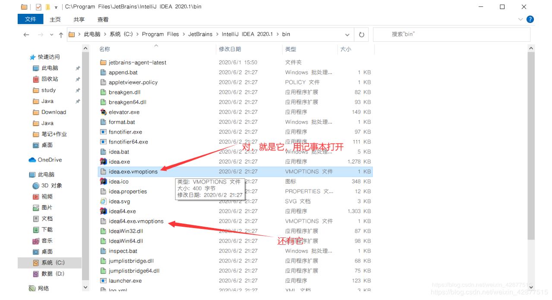Select the idea.bat file icon
The image size is (552, 300).
[x=103, y=152]
